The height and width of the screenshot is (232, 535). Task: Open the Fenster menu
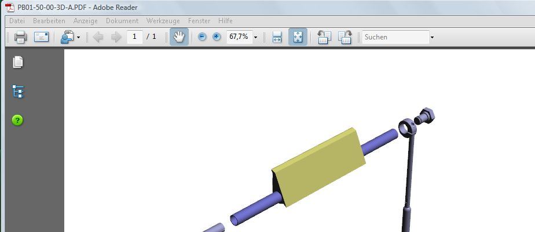(199, 21)
